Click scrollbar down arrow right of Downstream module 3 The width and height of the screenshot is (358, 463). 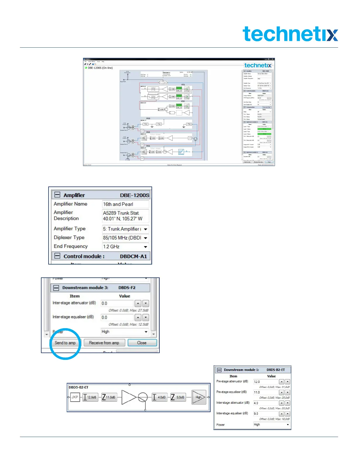click(x=154, y=334)
